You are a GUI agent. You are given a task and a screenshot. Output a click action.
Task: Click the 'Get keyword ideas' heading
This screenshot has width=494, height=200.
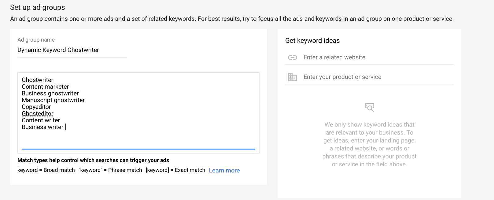[312, 41]
